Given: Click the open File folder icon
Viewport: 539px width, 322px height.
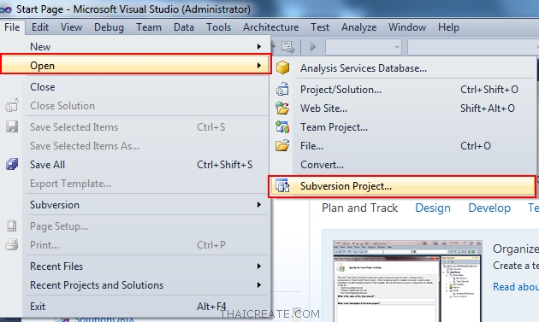Looking at the screenshot, I should [x=282, y=145].
